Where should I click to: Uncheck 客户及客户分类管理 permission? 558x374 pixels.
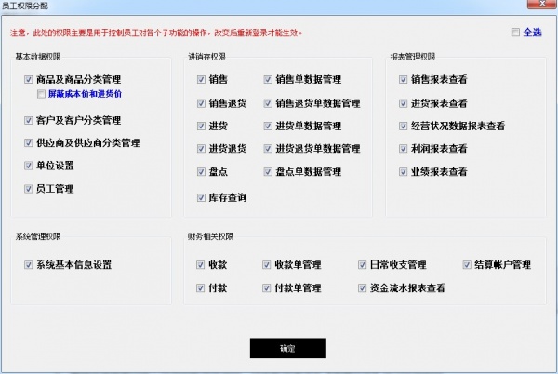pyautogui.click(x=29, y=120)
